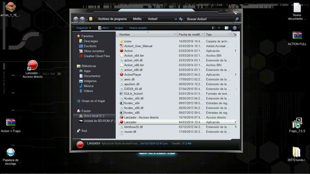Select the Action!_User_Manual PDF file
Viewport: 310px width, 174px height.
[136, 46]
